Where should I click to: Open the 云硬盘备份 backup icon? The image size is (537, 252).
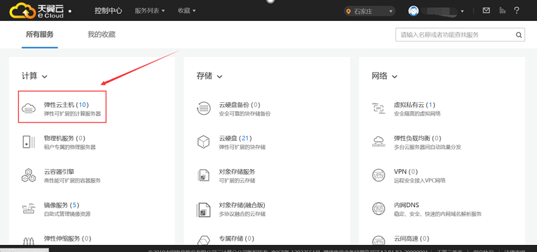(203, 108)
